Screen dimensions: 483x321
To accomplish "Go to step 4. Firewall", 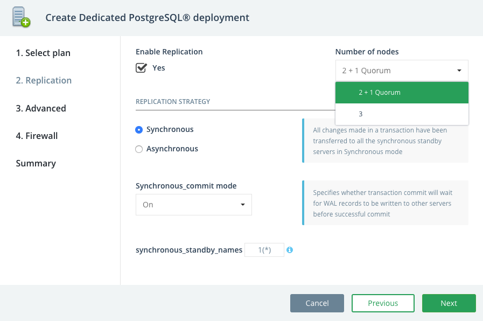I will (x=37, y=136).
